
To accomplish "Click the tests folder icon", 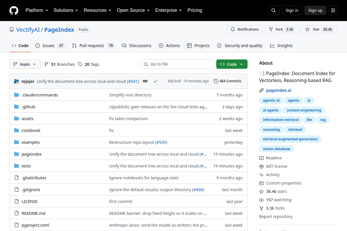I will (16, 166).
